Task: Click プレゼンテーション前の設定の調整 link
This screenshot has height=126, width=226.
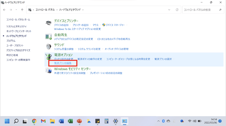Action: click(x=106, y=73)
